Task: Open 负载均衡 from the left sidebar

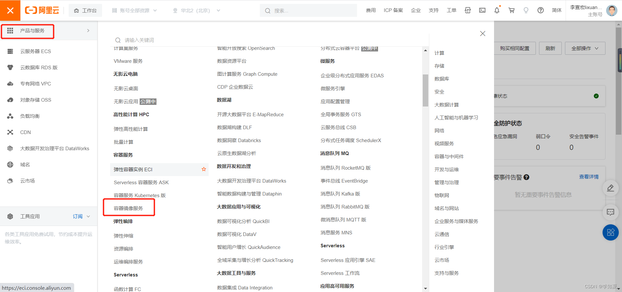Action: (x=29, y=116)
